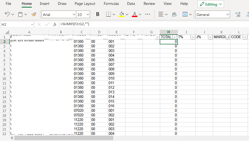Click the Borders icon

[x=108, y=14]
